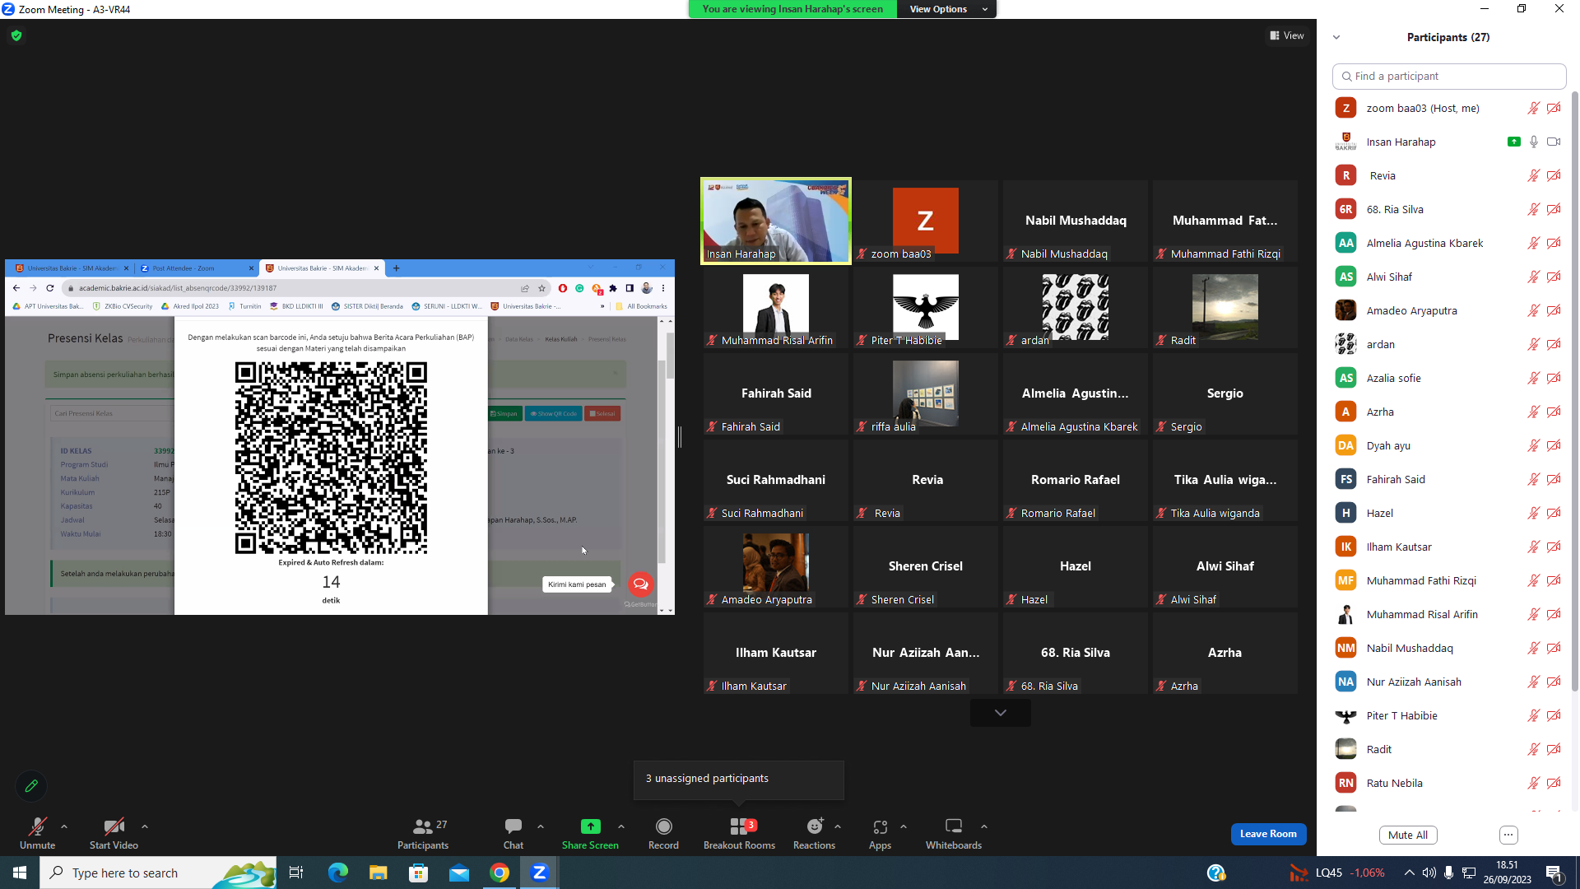Image resolution: width=1580 pixels, height=889 pixels.
Task: Open the red live chat bubble
Action: tap(640, 584)
